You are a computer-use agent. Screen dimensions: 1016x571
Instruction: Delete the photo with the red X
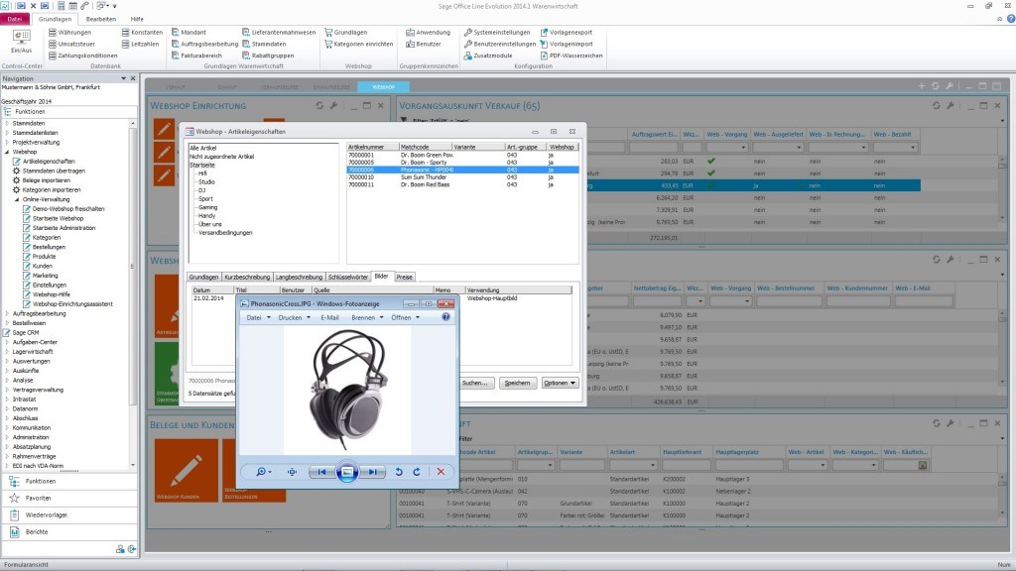pos(441,472)
